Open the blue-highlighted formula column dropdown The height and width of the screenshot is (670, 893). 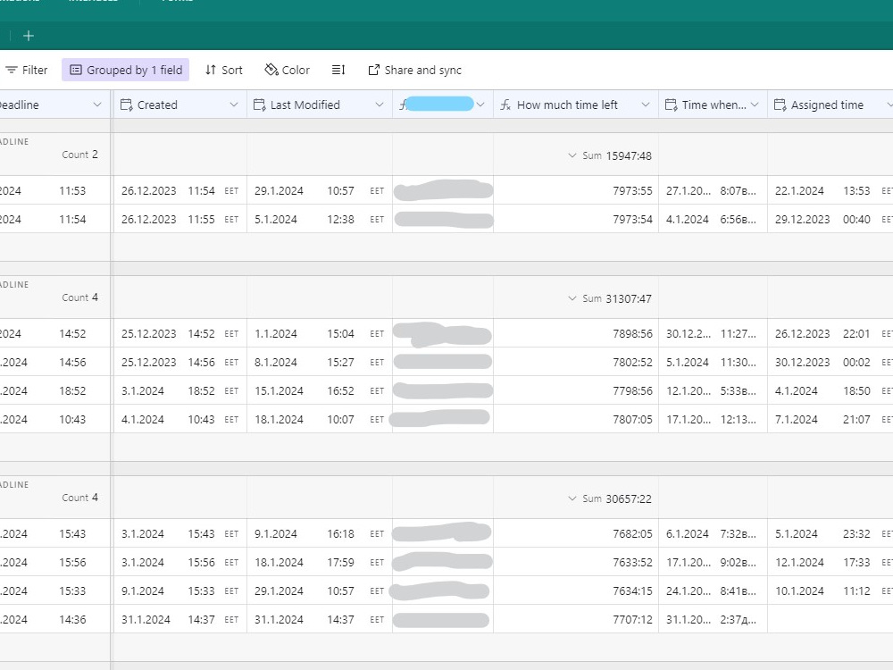[x=480, y=105]
